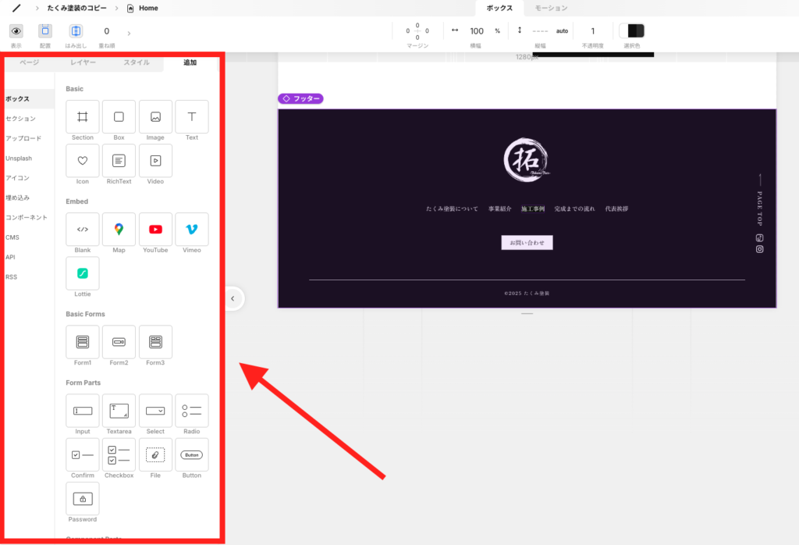799x545 pixels.
Task: Add a Text element
Action: pyautogui.click(x=192, y=117)
